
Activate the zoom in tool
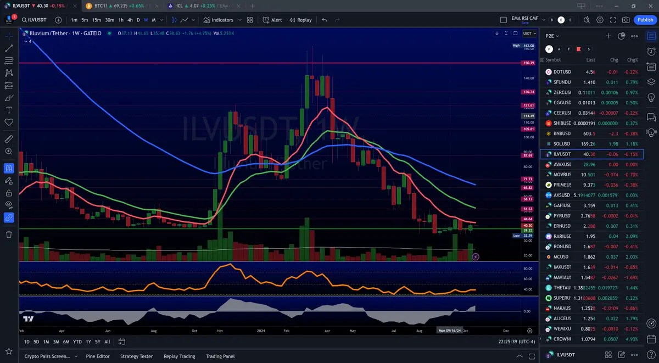9,151
